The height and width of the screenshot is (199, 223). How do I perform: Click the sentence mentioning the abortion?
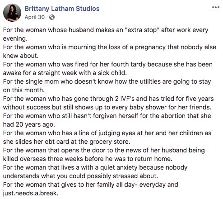tap(107, 116)
